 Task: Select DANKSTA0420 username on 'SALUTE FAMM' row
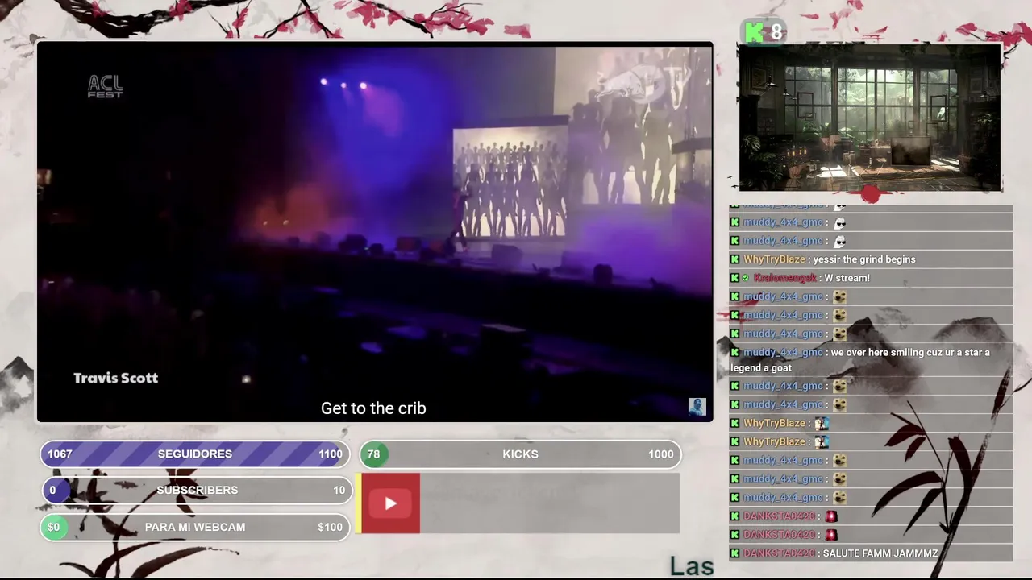tap(779, 553)
